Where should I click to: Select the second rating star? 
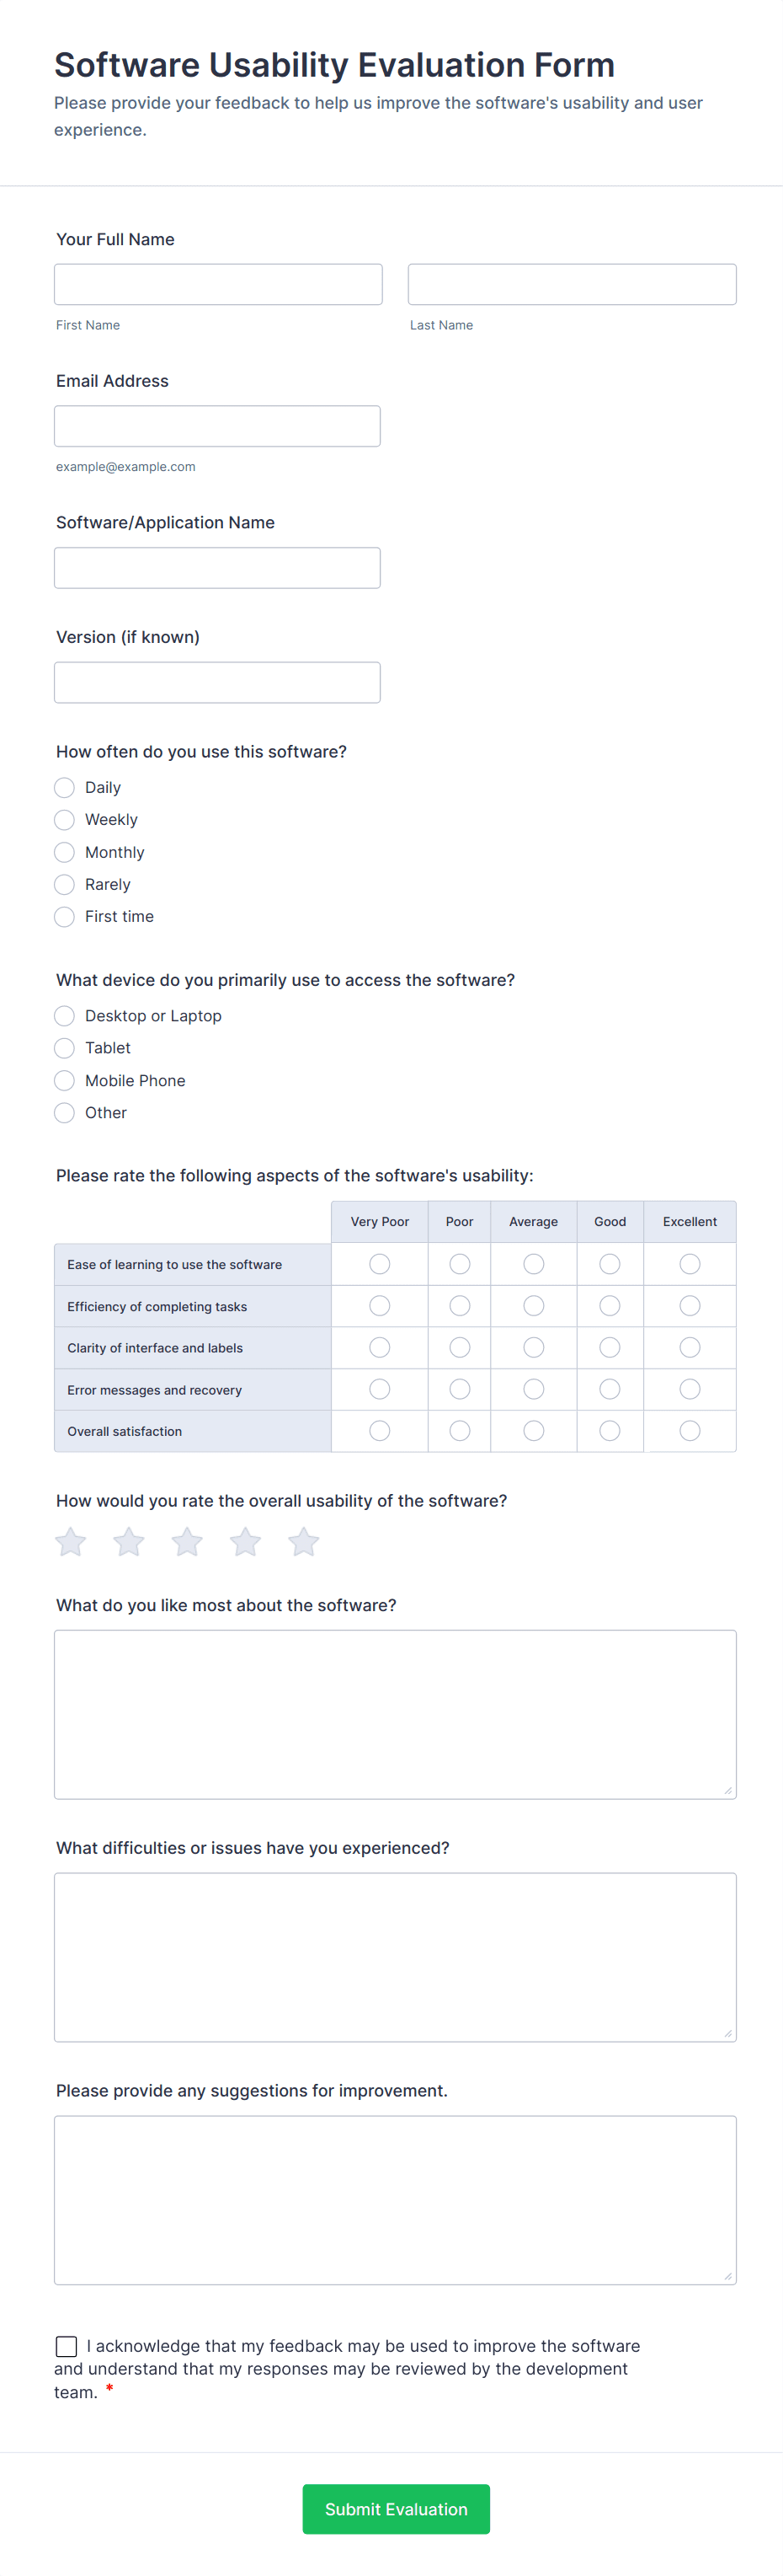point(129,1542)
